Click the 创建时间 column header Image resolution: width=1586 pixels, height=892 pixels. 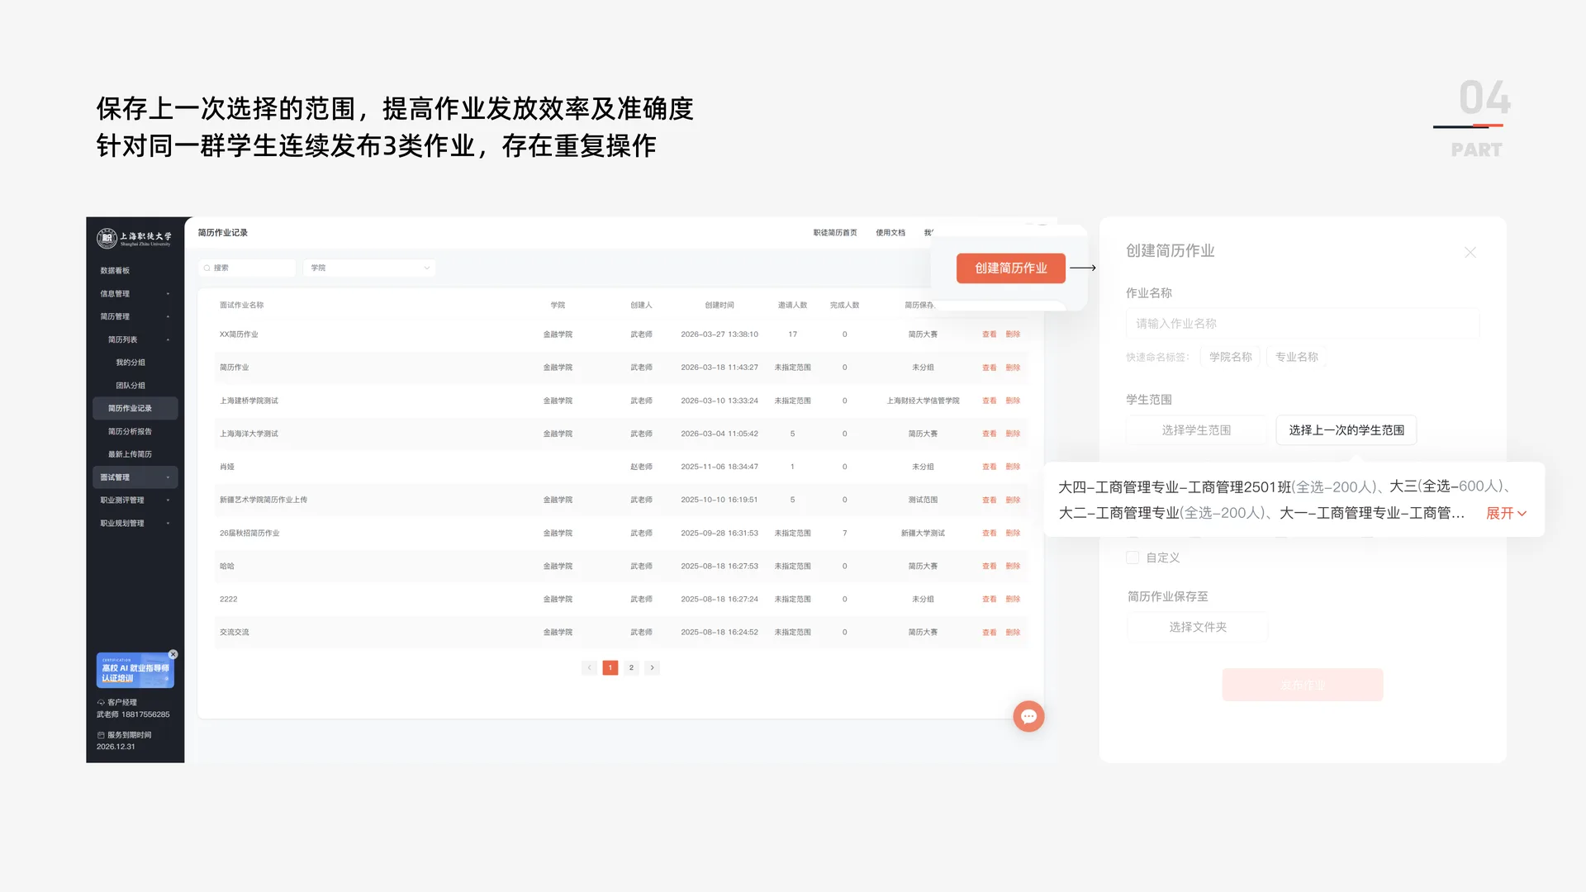pyautogui.click(x=719, y=305)
